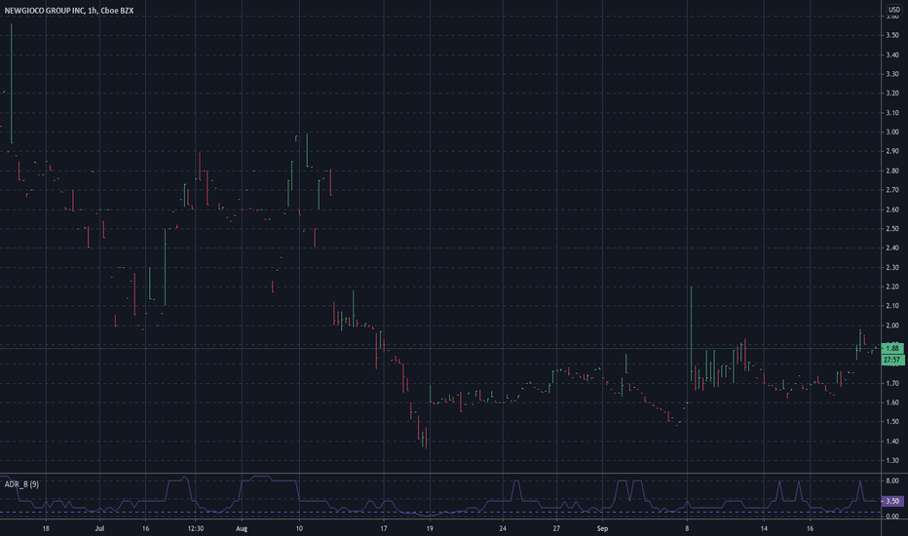The width and height of the screenshot is (908, 536).
Task: Click the 10 date label on the time axis
Action: [x=299, y=528]
